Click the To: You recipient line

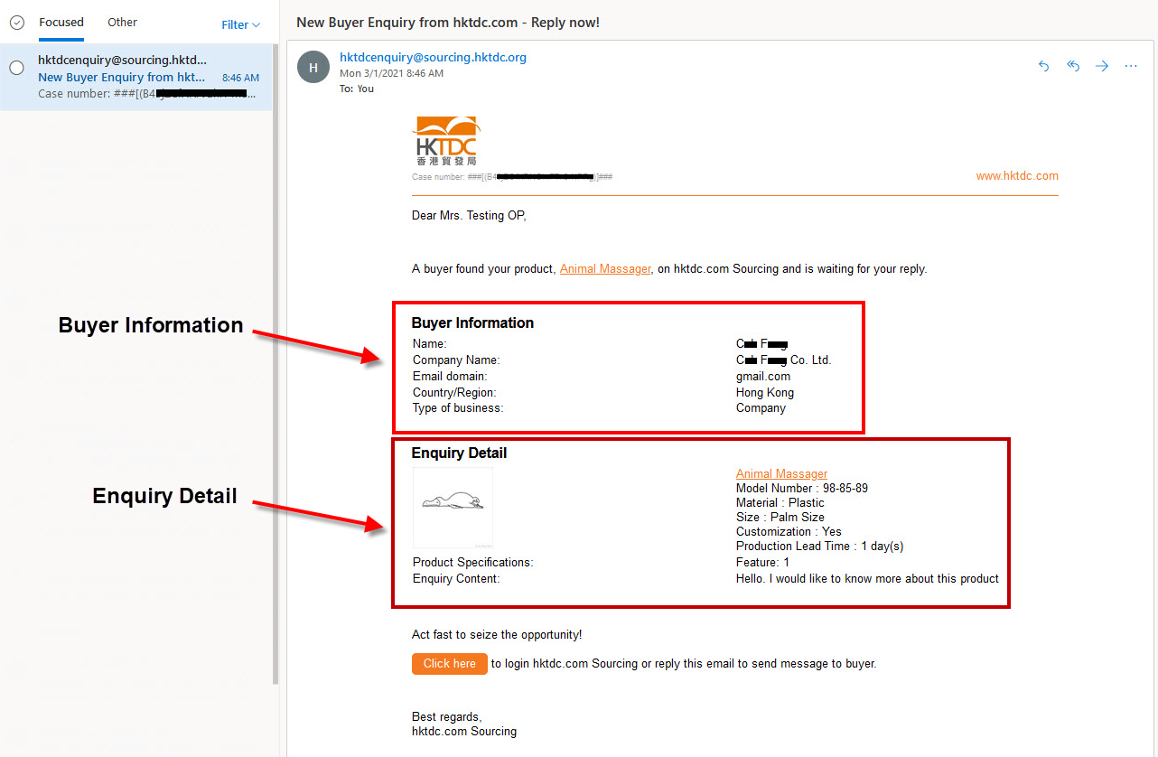pyautogui.click(x=357, y=89)
